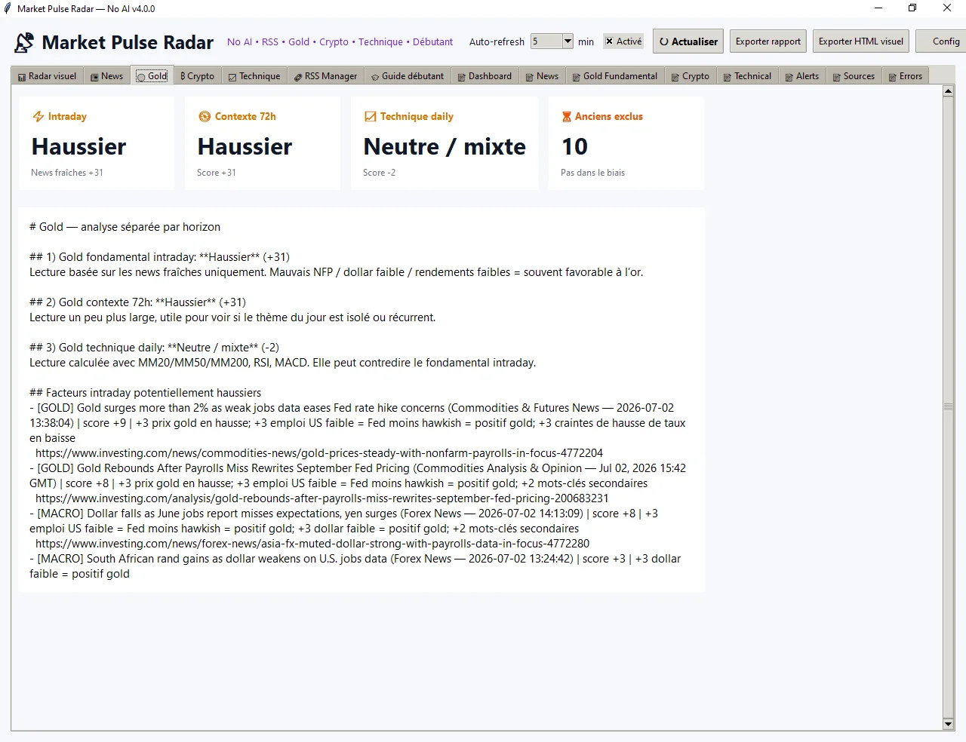Click the '# Gold — analyse séparée par horizon' heading

coord(125,227)
